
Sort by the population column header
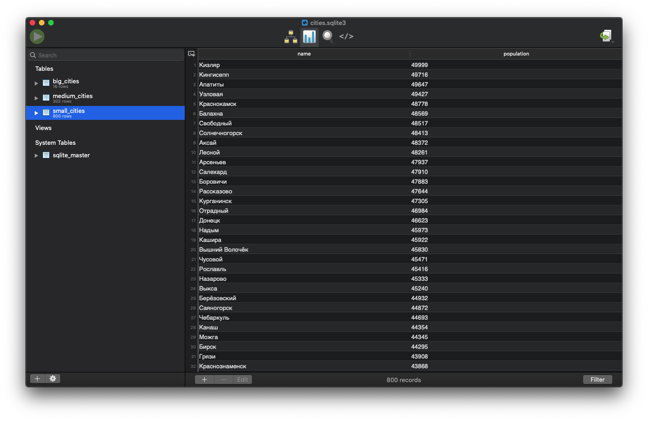pyautogui.click(x=516, y=54)
